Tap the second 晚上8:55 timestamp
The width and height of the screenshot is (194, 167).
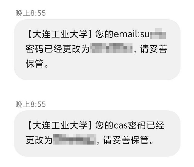click(31, 104)
